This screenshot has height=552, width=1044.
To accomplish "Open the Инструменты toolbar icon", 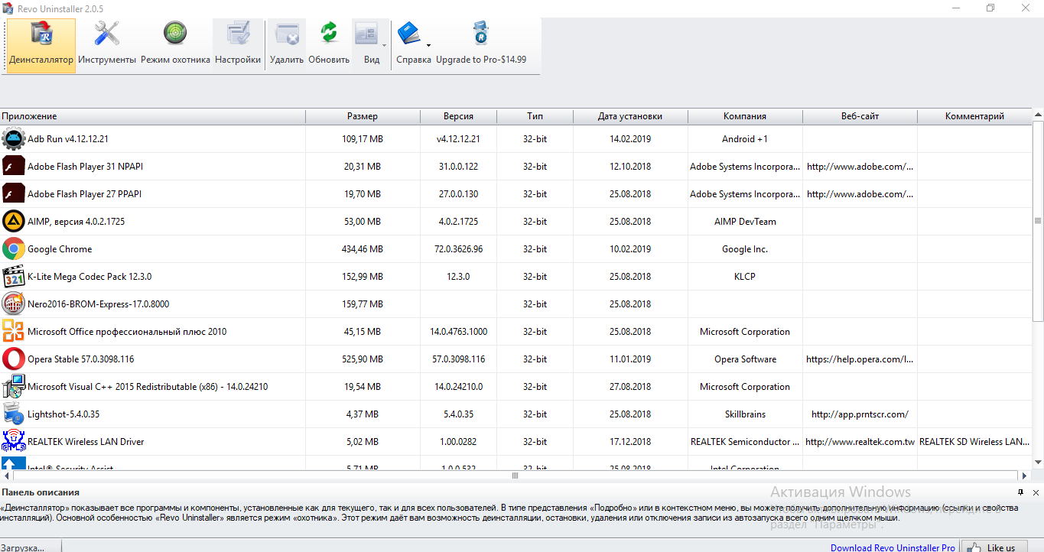I will (106, 44).
